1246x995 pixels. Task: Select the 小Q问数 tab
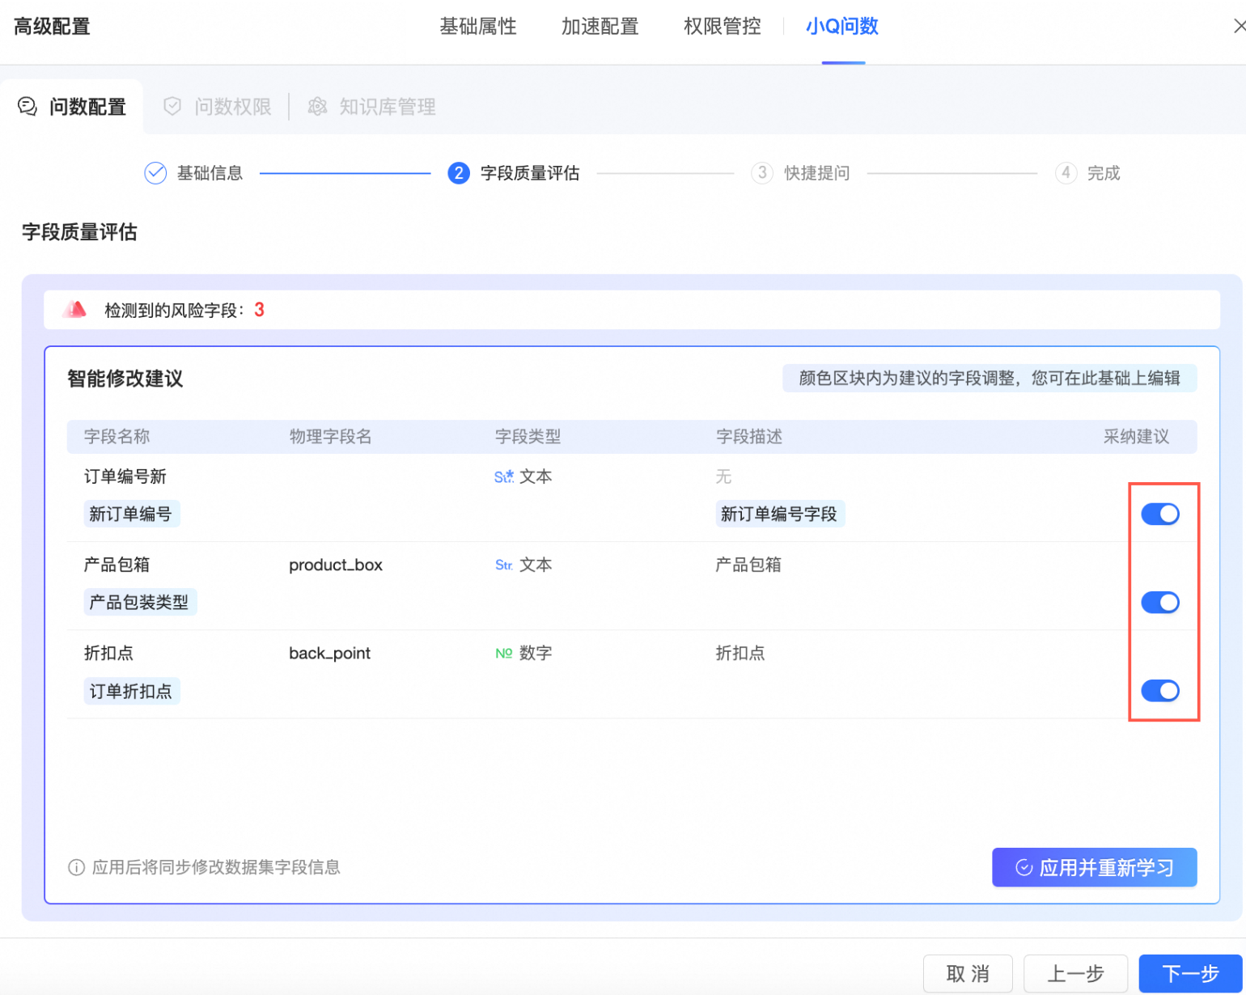tap(842, 27)
